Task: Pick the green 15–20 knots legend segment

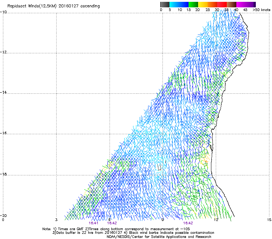Action: 193,4
